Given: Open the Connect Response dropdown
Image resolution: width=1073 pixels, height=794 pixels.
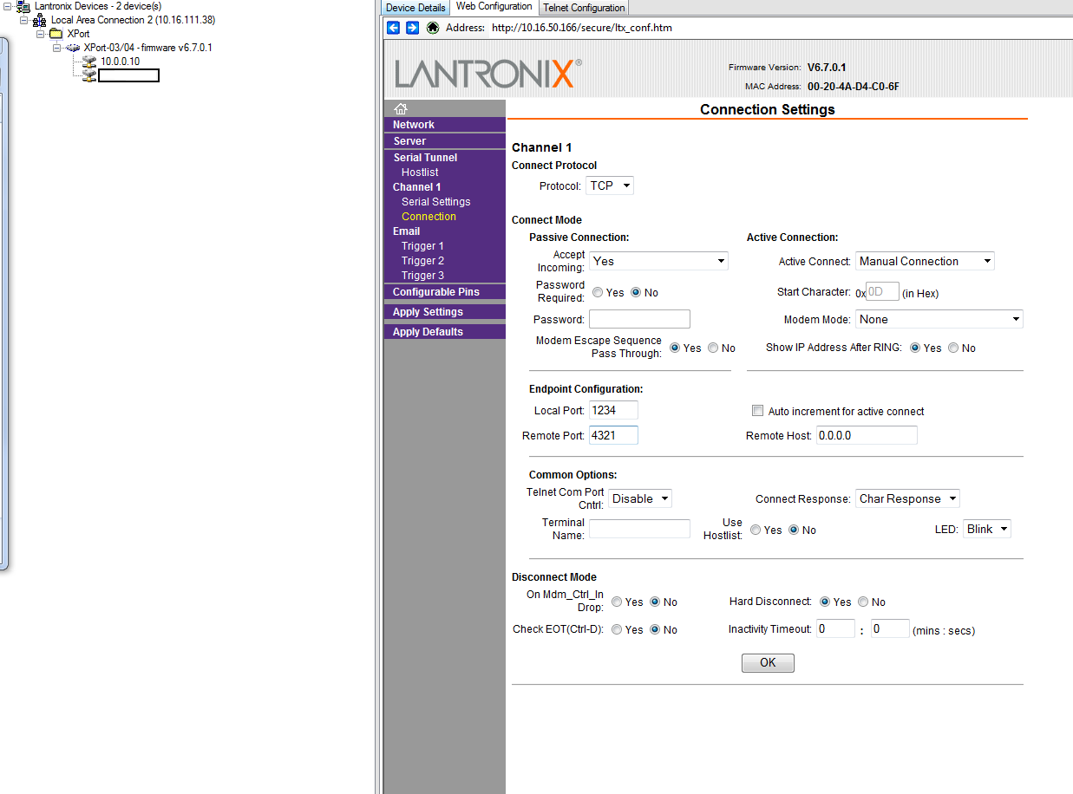Looking at the screenshot, I should [x=907, y=498].
